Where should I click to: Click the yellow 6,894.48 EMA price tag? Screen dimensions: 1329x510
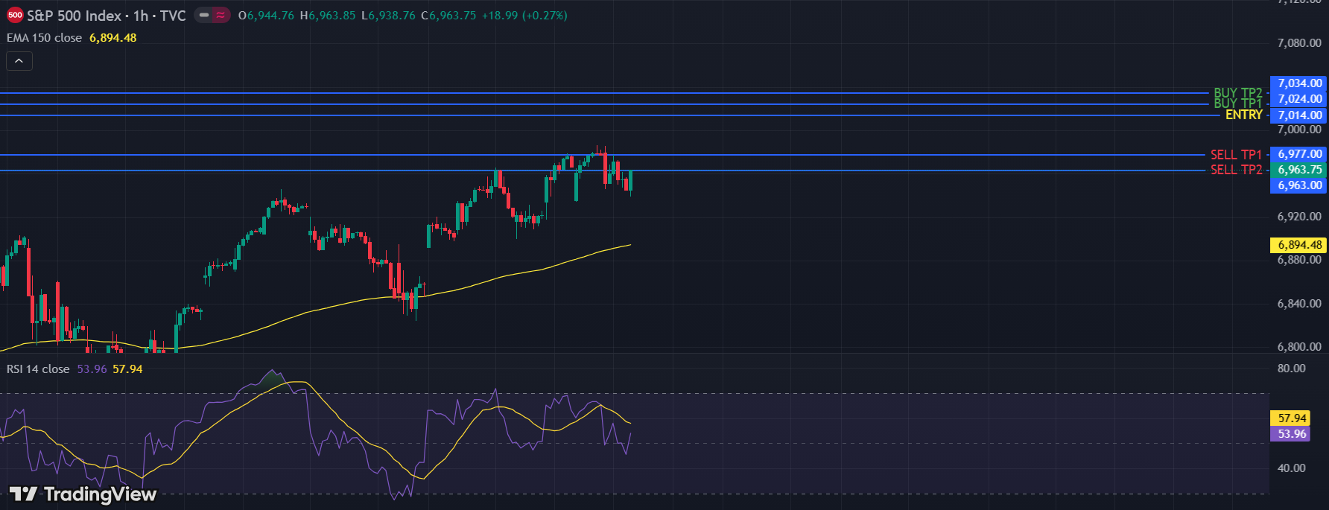coord(1299,245)
